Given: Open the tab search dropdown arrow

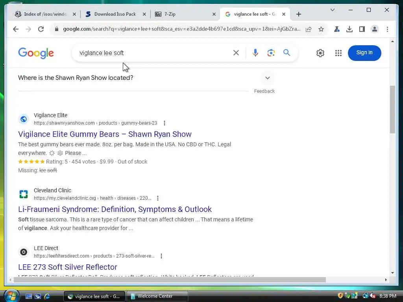Looking at the screenshot, I should pyautogui.click(x=332, y=10).
